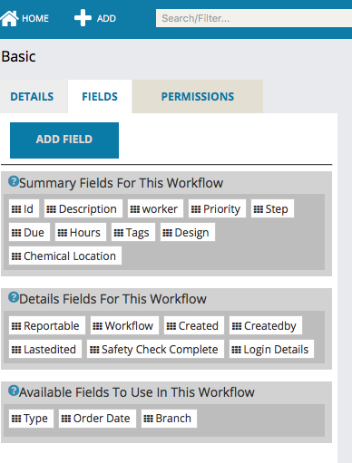
Task: Click the Add Field button
Action: [64, 140]
